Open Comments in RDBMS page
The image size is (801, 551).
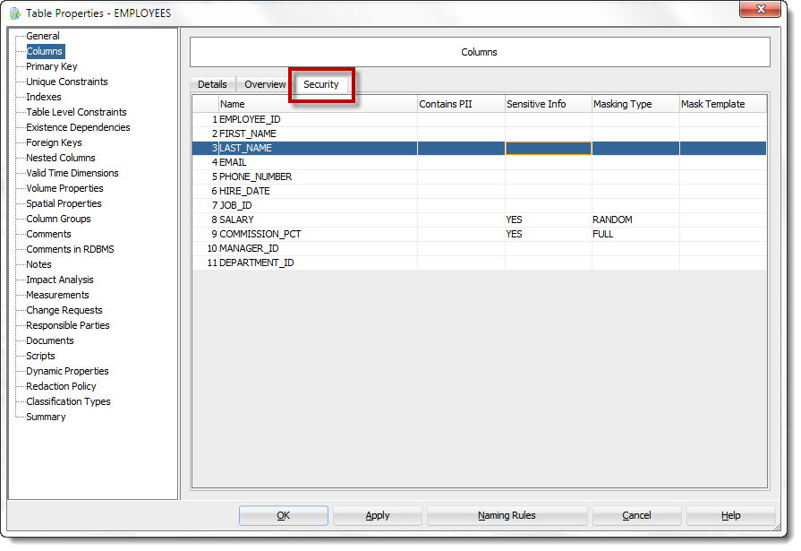70,250
